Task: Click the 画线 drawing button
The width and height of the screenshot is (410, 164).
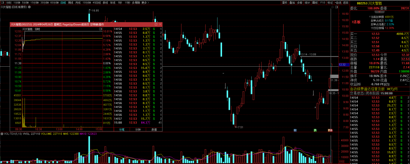Action: (315, 2)
